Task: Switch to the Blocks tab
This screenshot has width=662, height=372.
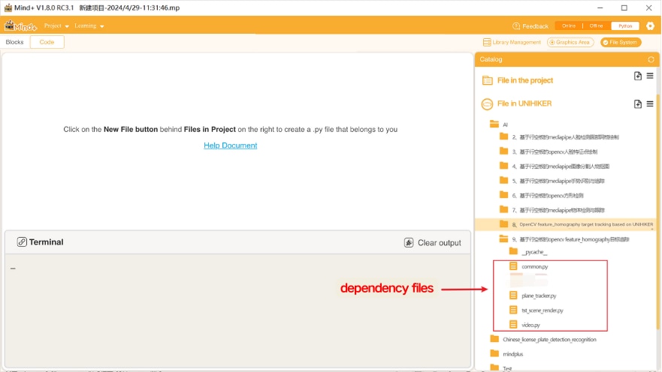Action: click(15, 42)
